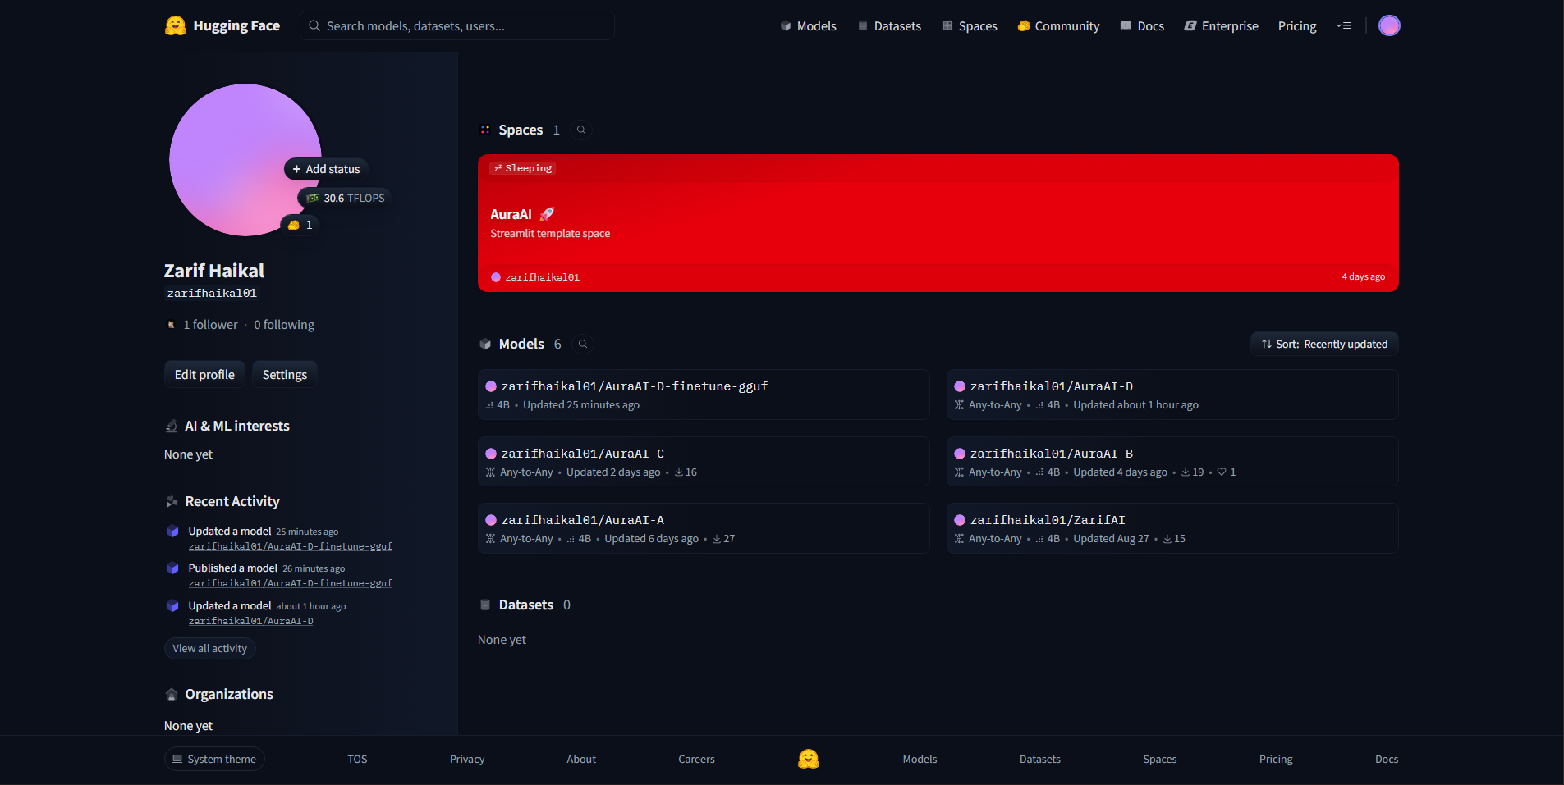Open the more-options menu icon in header
This screenshot has height=785, width=1564.
tap(1343, 25)
